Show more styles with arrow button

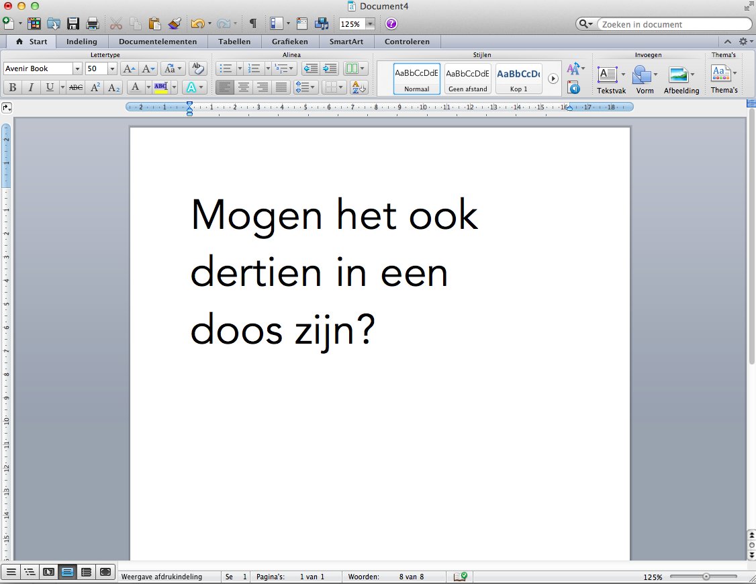pyautogui.click(x=553, y=79)
